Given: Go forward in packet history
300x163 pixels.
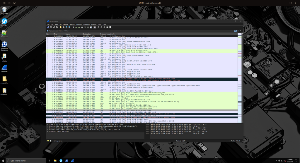Looking at the screenshot, I should 79,27.
